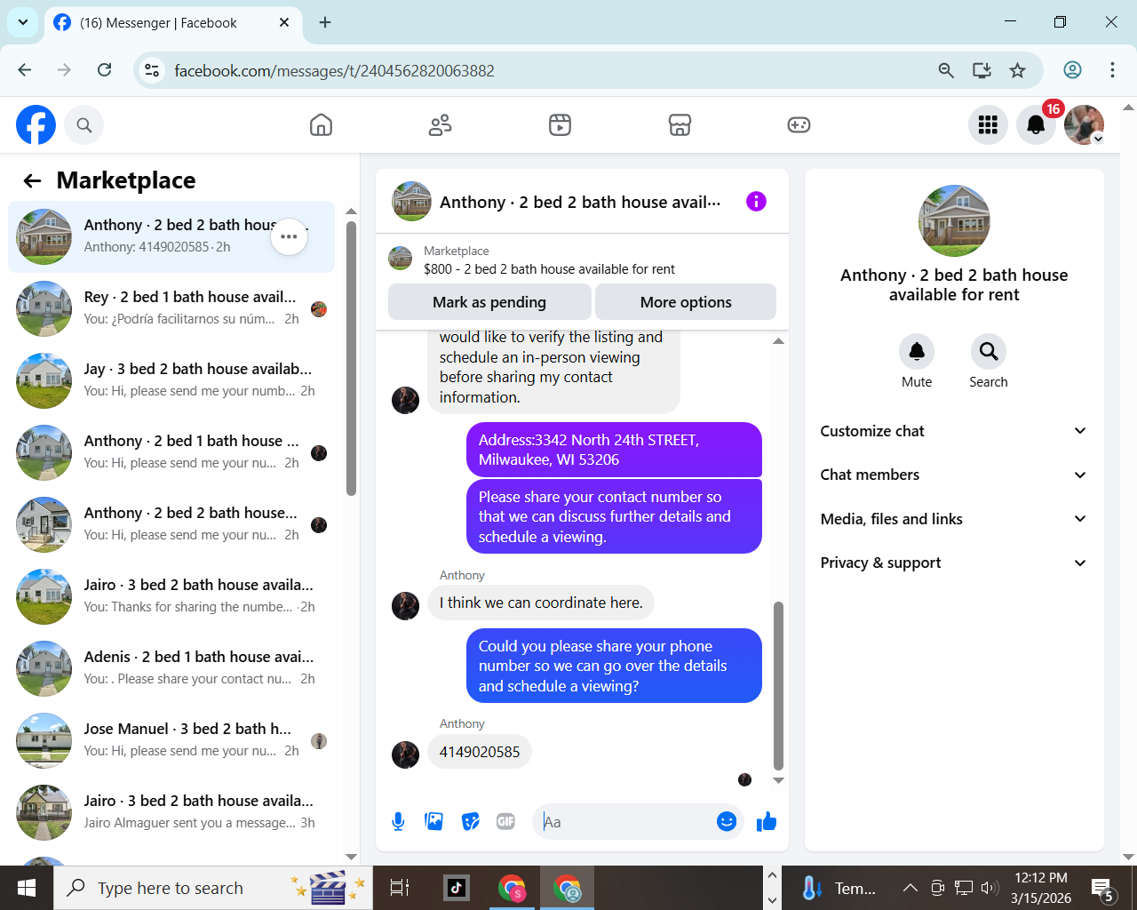1137x910 pixels.
Task: Click the house thumbnail in right panel
Action: coord(954,221)
